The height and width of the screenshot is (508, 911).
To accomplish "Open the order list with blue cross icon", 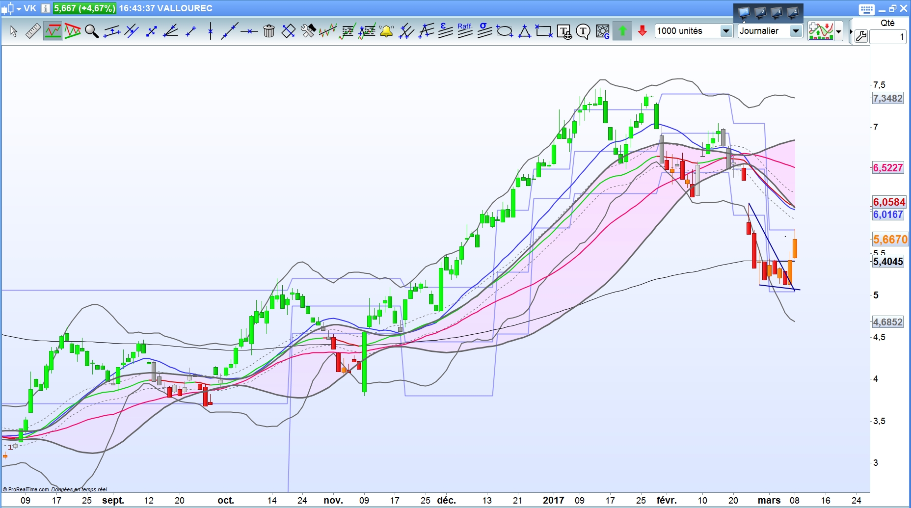I will [367, 31].
